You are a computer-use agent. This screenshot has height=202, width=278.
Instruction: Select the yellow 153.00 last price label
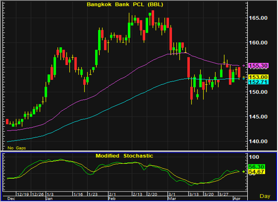[x=258, y=77]
